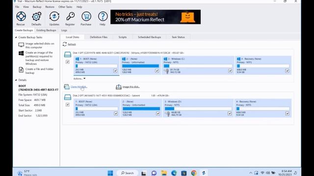Screen dimensions: 314x176
Task: Switch to the Scripts tab
Action: tap(123, 37)
